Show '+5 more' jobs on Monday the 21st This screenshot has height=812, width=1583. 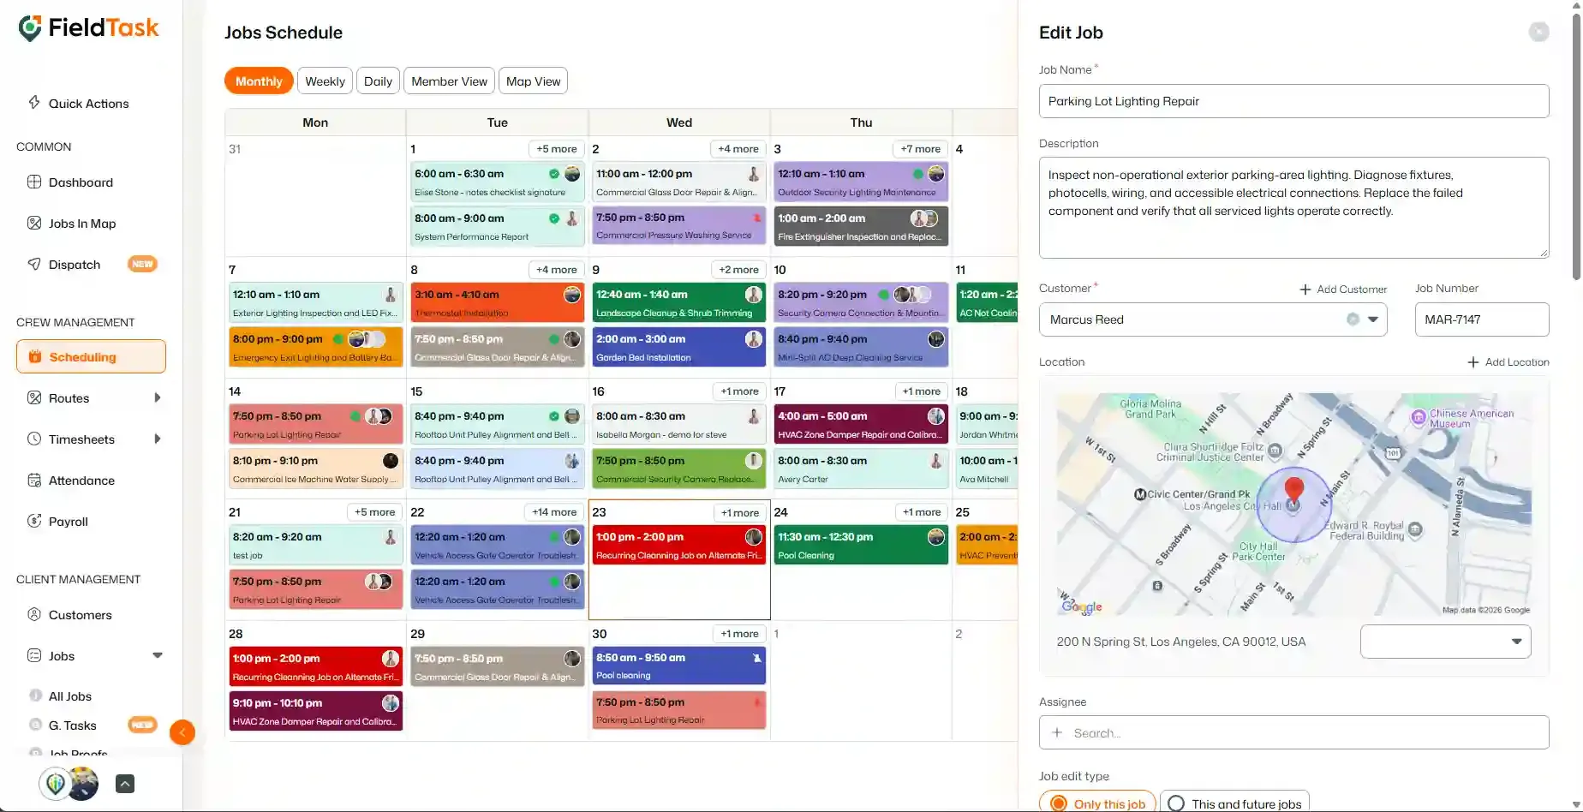(x=375, y=512)
